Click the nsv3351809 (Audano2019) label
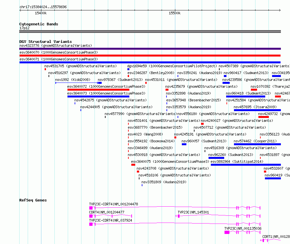Screen dimensions: 290x244 (x=164, y=182)
